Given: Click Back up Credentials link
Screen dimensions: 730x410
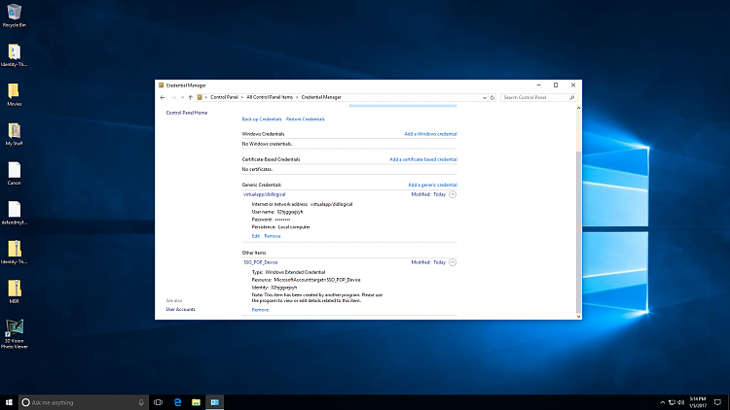Looking at the screenshot, I should (262, 119).
